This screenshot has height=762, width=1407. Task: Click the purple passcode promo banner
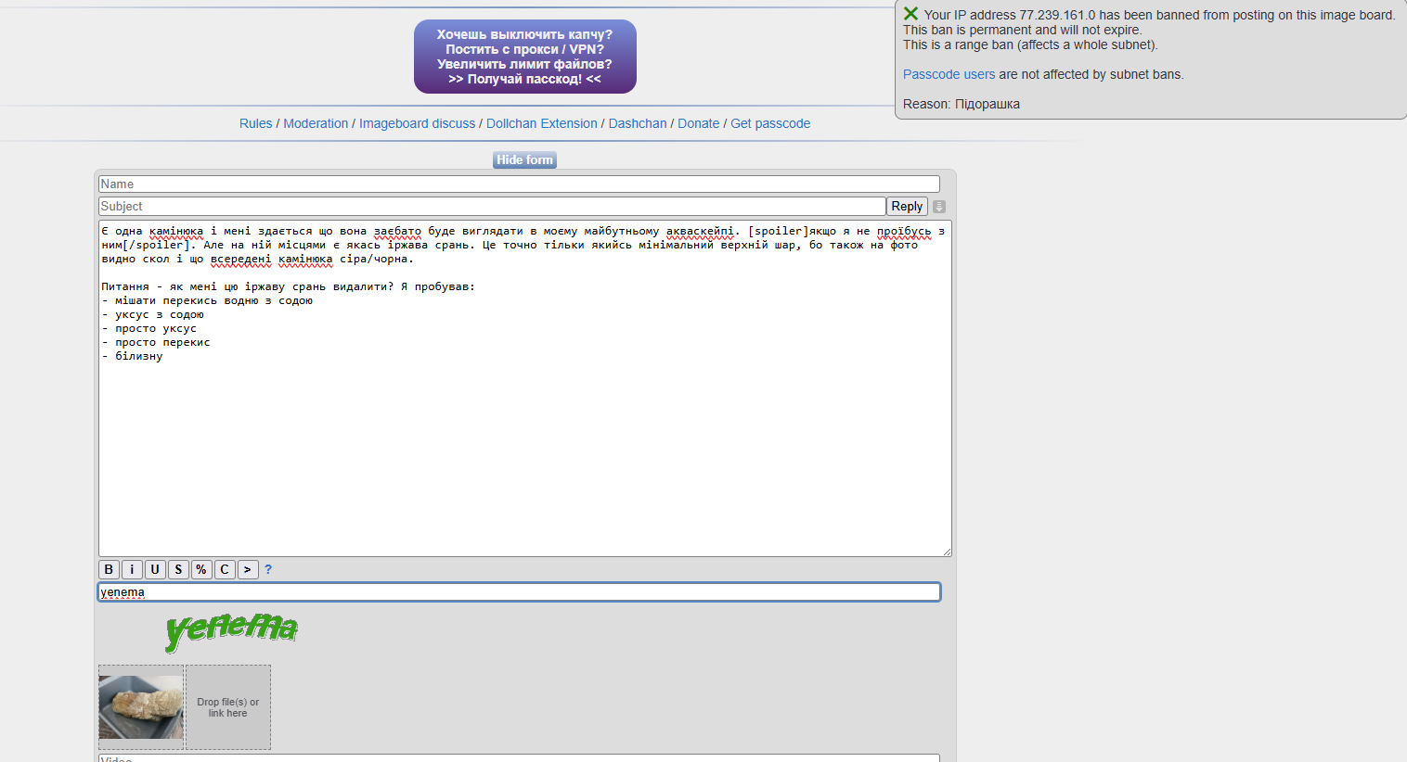[x=524, y=57]
